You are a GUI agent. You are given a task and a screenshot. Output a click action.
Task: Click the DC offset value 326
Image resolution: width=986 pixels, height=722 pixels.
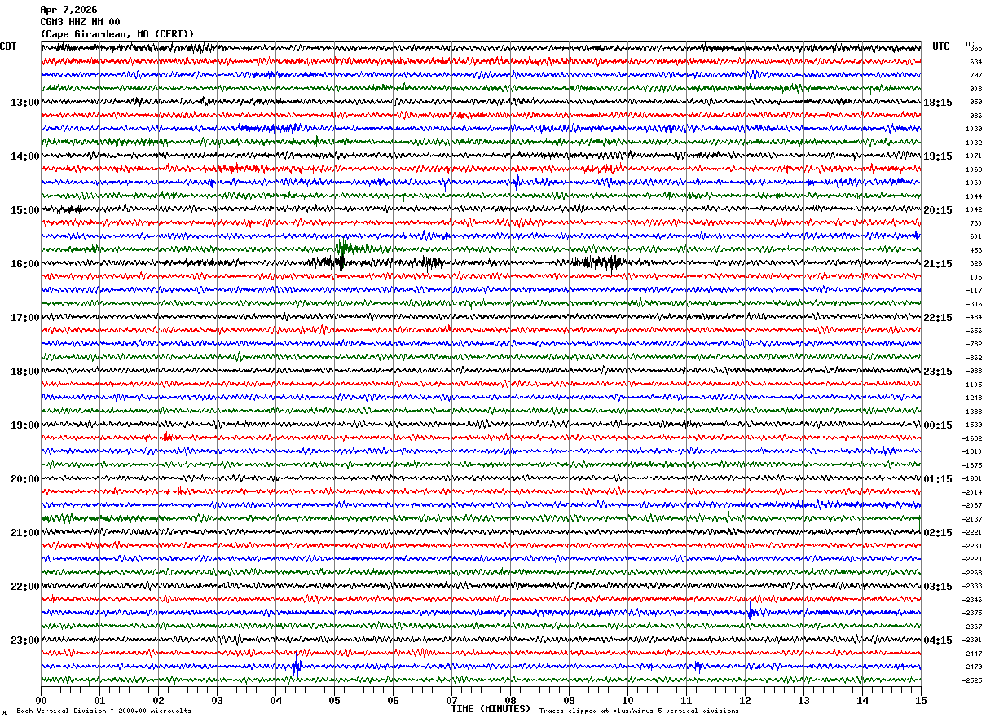point(975,264)
